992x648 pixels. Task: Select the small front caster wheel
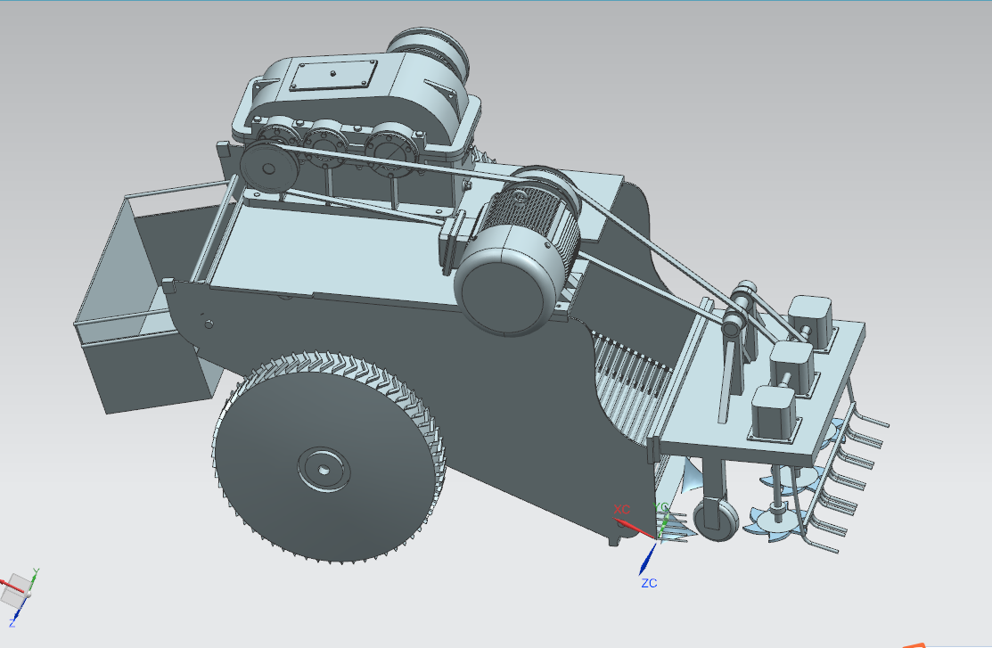coord(717,519)
